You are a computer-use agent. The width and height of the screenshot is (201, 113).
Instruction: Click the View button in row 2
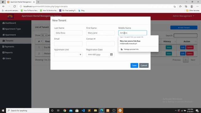[x=169, y=54]
